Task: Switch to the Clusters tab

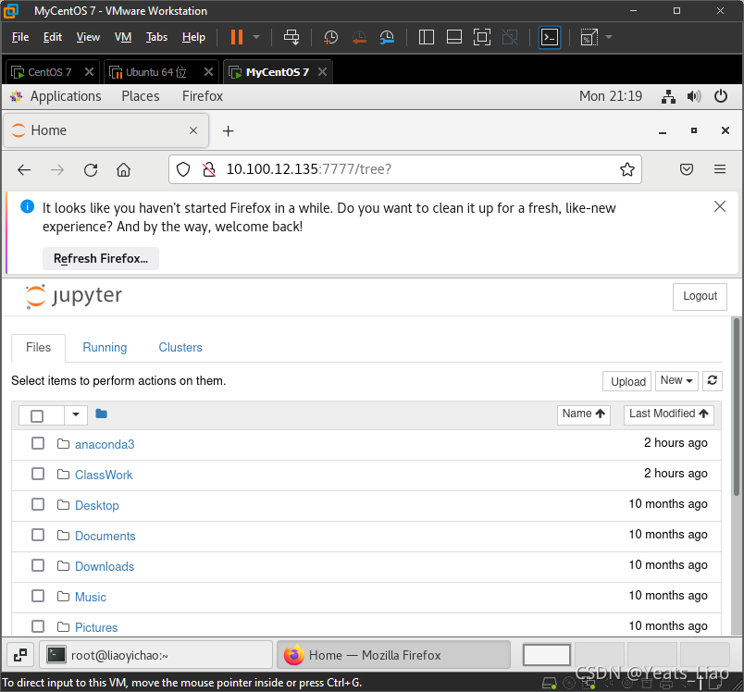Action: pos(180,348)
